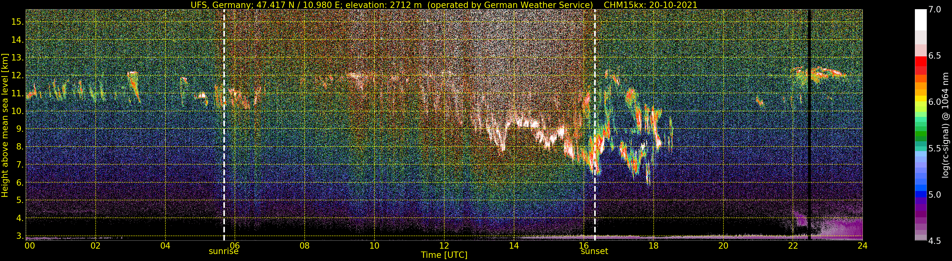This screenshot has width=952, height=261.
Task: Pick the bright red colorbar segment
Action: [x=921, y=61]
